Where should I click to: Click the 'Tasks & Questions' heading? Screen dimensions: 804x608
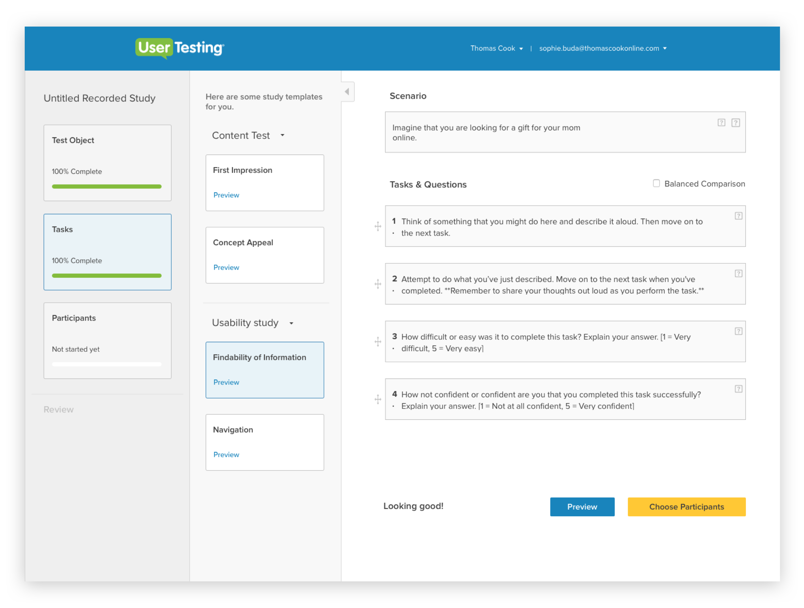tap(428, 185)
